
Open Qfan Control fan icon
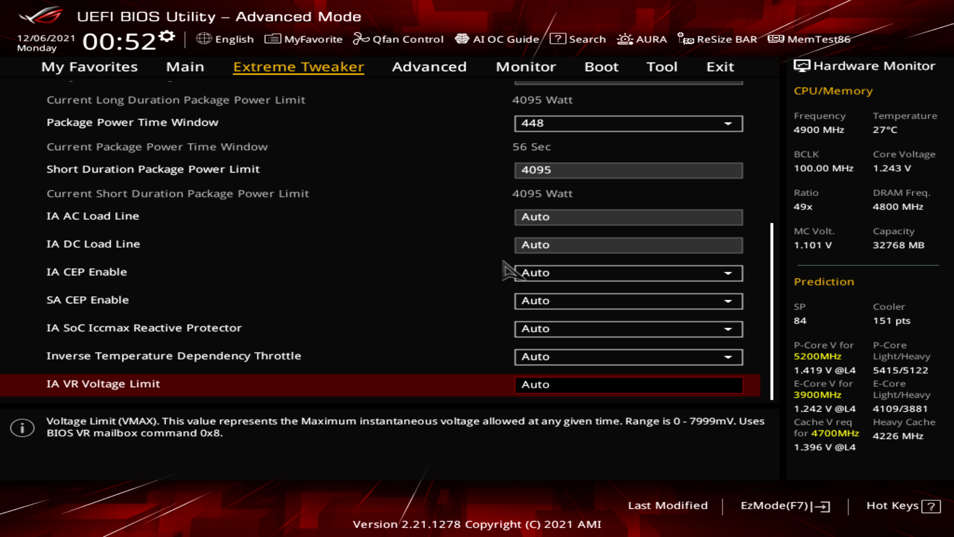361,39
